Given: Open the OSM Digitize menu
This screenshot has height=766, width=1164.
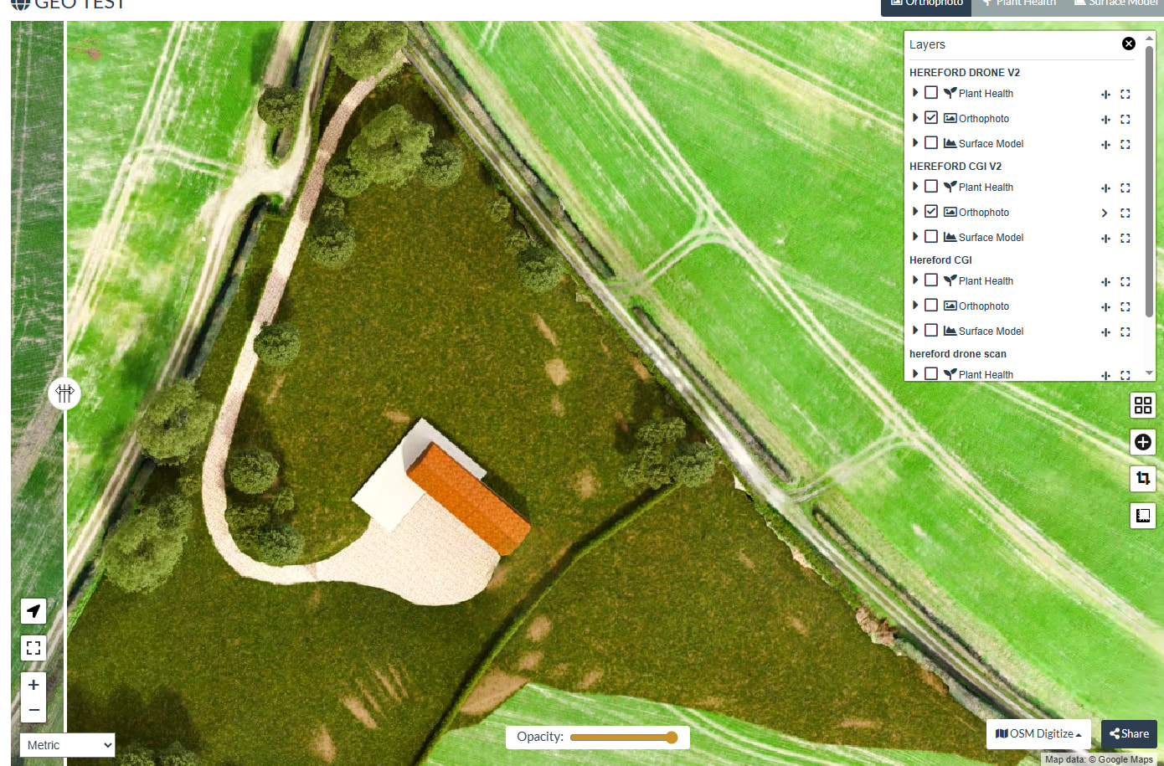Looking at the screenshot, I should [1038, 734].
